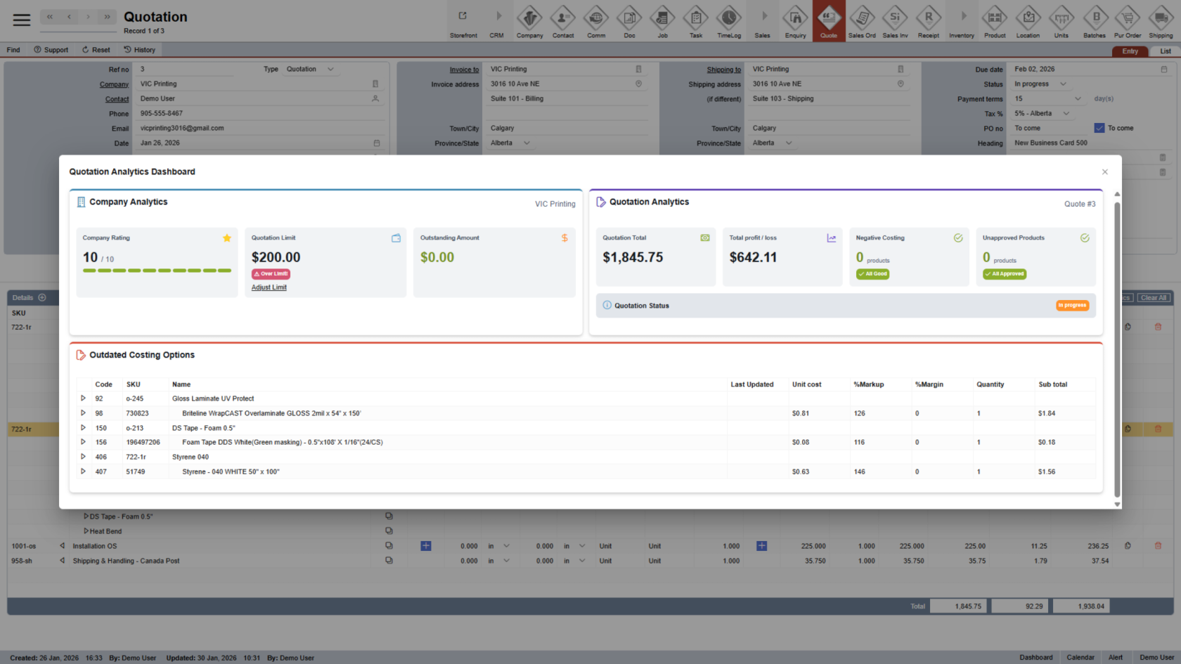Open the Enquiry module icon

tap(795, 19)
